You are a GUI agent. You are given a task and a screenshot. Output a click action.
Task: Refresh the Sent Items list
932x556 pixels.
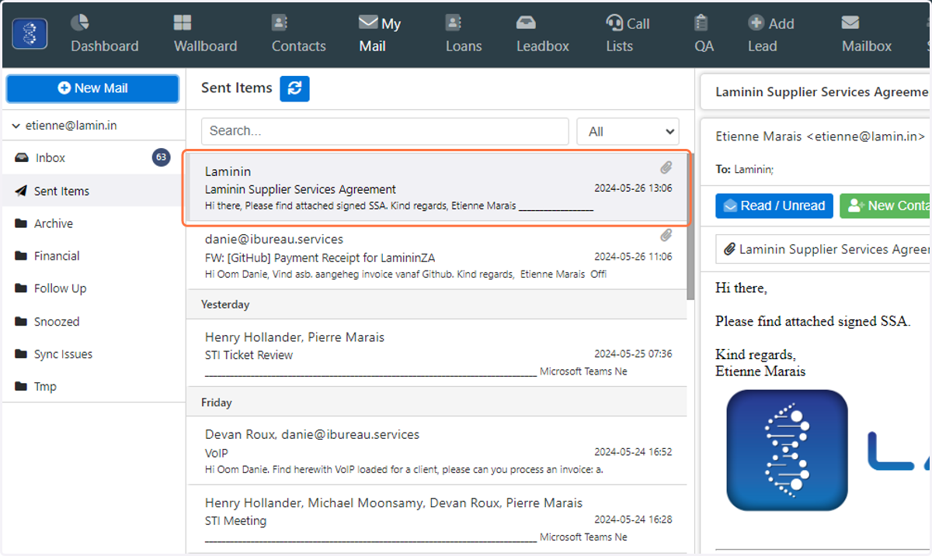(295, 88)
